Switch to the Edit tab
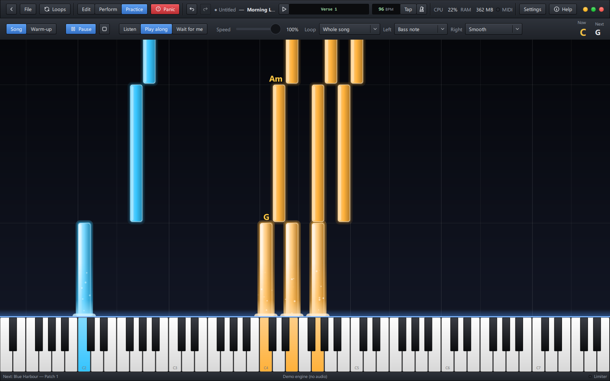 [86, 9]
